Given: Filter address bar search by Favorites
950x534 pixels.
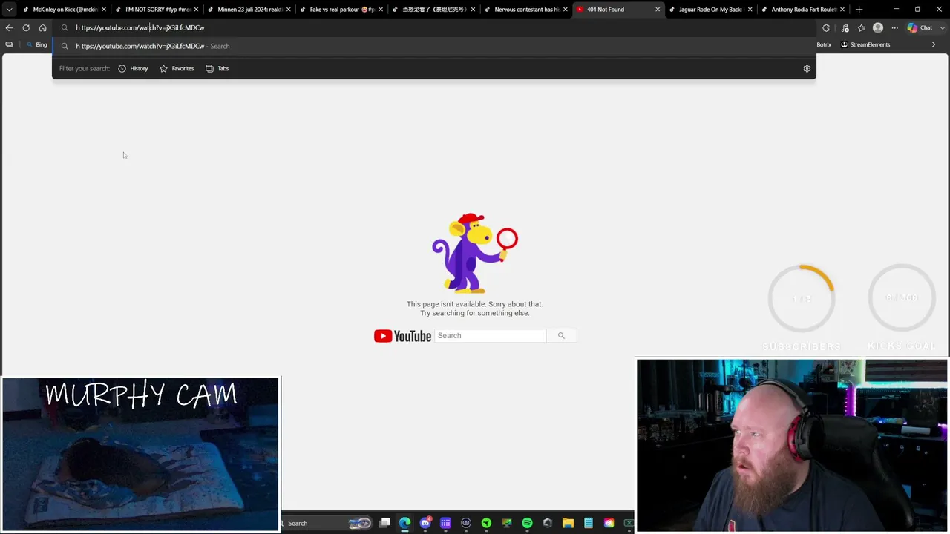Looking at the screenshot, I should [x=177, y=68].
